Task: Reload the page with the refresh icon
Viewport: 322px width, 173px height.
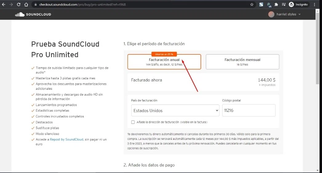Action: coord(19,5)
